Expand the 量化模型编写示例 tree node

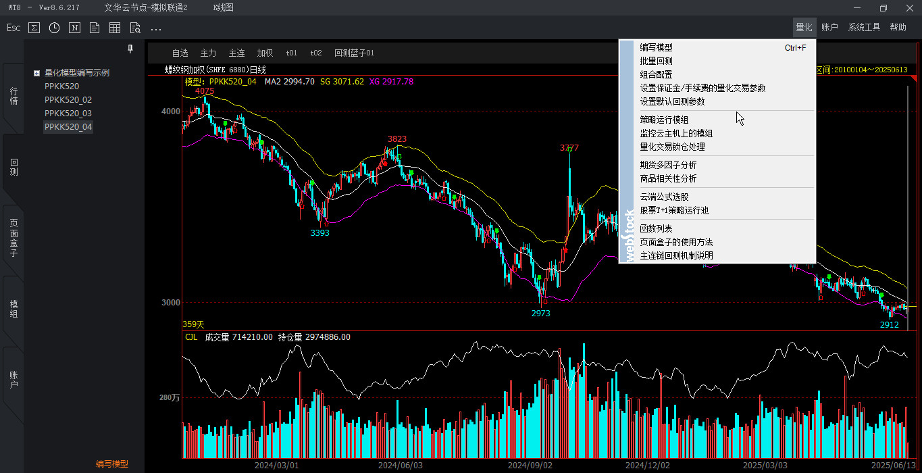(x=36, y=73)
